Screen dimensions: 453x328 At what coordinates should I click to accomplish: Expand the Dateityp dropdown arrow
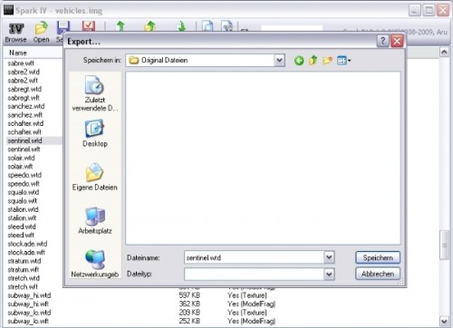pos(329,275)
